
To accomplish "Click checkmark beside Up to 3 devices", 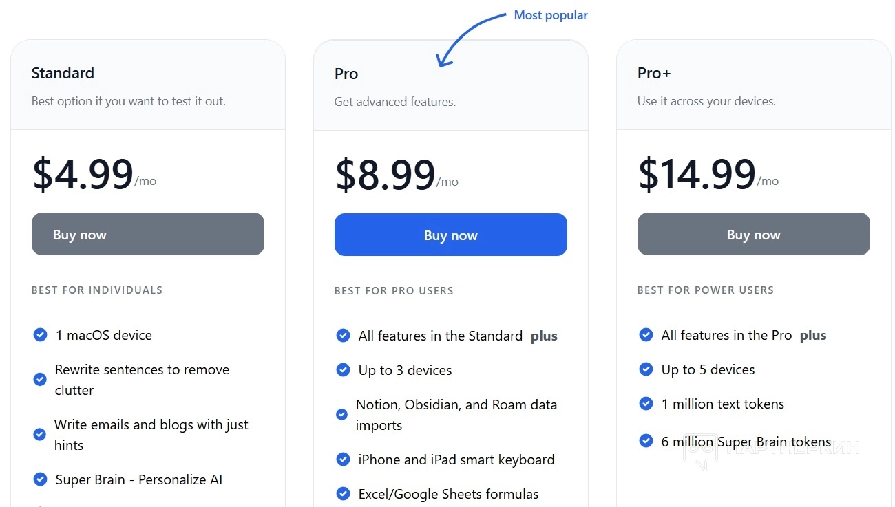I will [x=343, y=370].
